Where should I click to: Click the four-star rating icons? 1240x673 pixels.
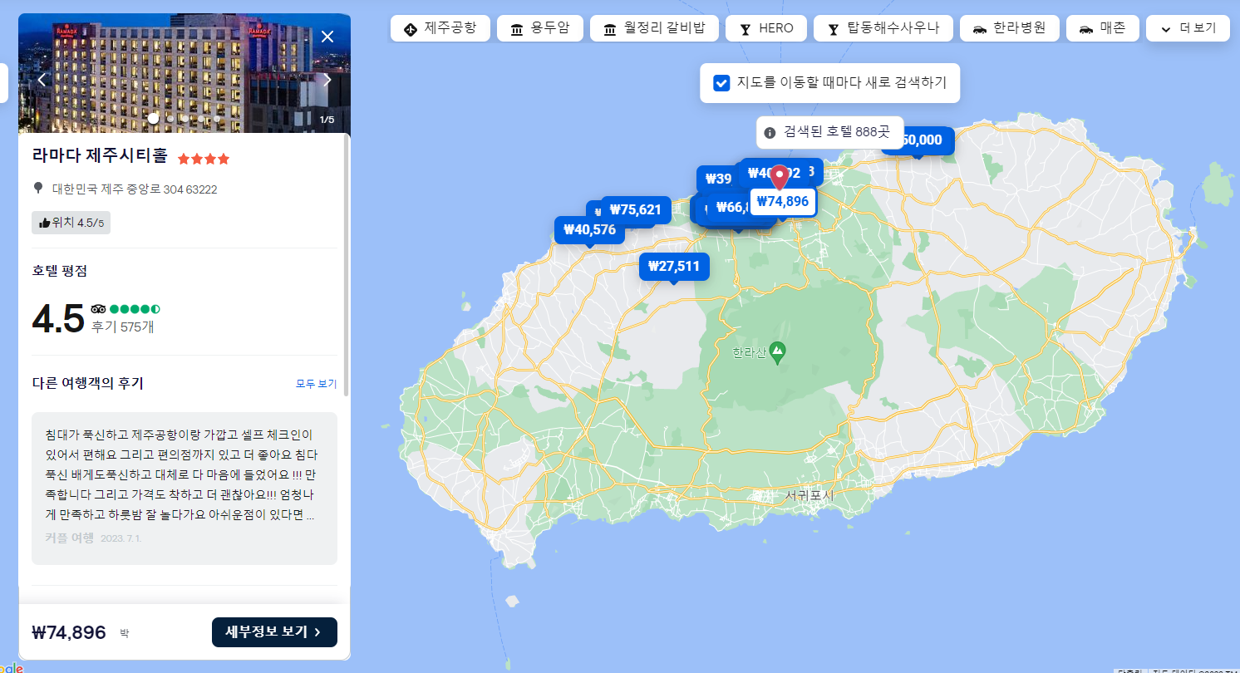[204, 159]
